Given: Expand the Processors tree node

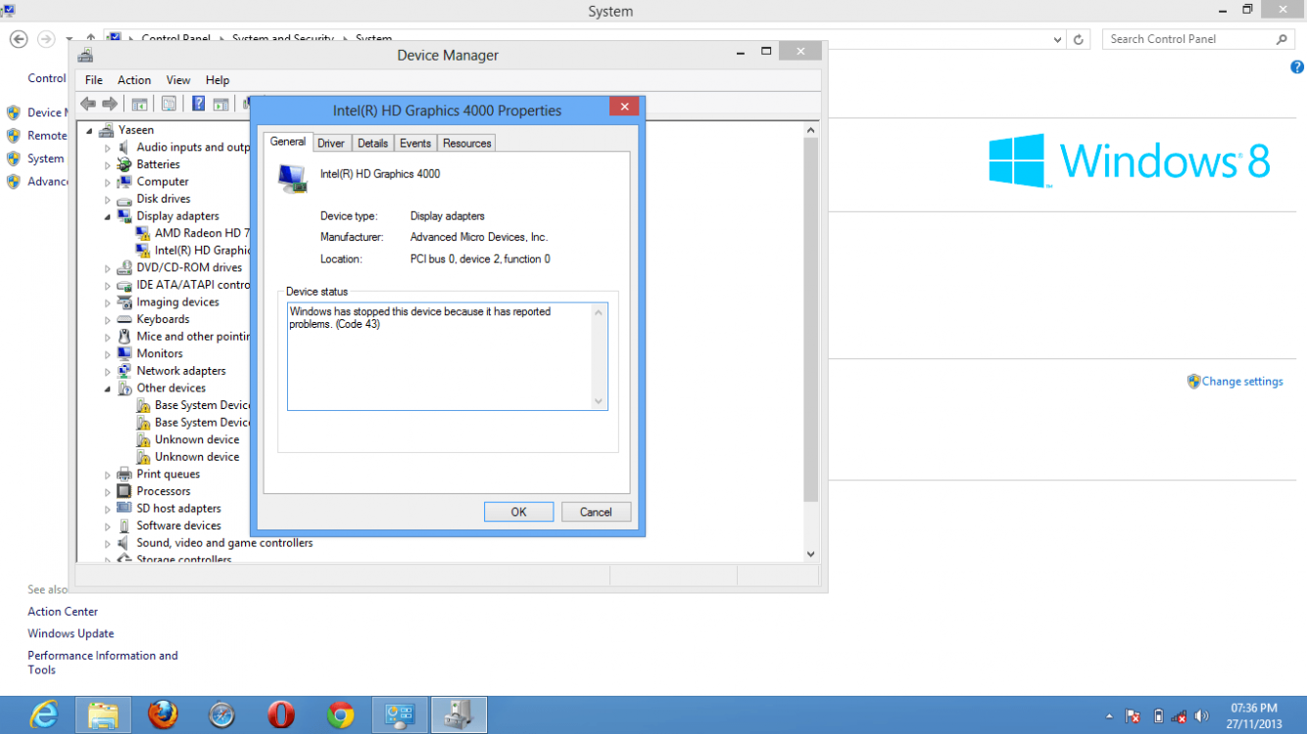Looking at the screenshot, I should point(108,492).
